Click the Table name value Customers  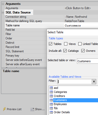pyautogui.click(x=73, y=26)
